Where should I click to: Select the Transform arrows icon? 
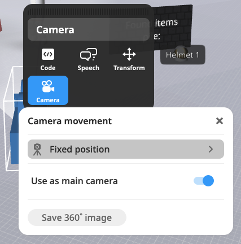[x=129, y=54]
